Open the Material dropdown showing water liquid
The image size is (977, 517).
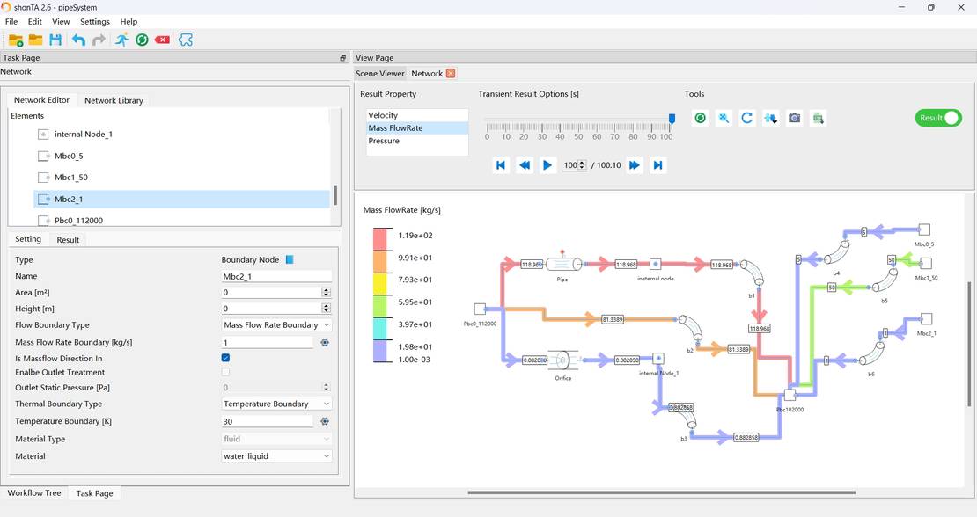[x=276, y=455]
